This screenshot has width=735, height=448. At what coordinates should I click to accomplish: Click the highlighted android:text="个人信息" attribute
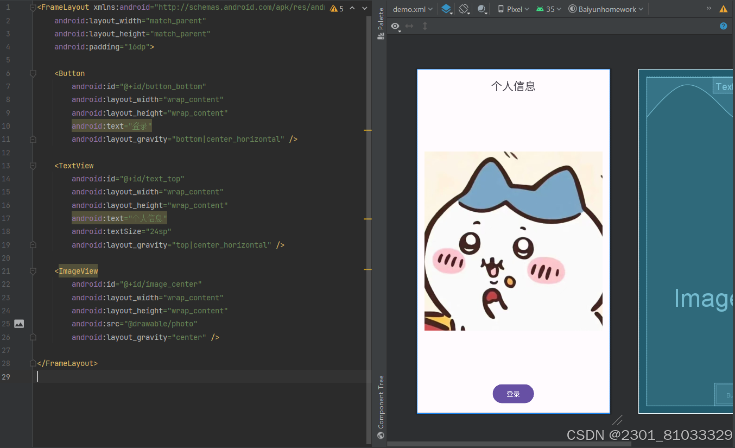tap(119, 218)
